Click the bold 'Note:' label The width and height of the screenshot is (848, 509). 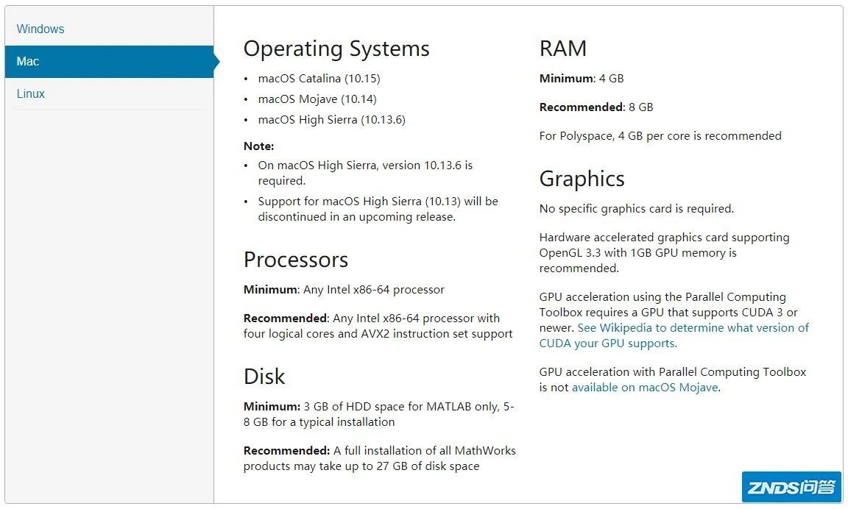point(258,146)
